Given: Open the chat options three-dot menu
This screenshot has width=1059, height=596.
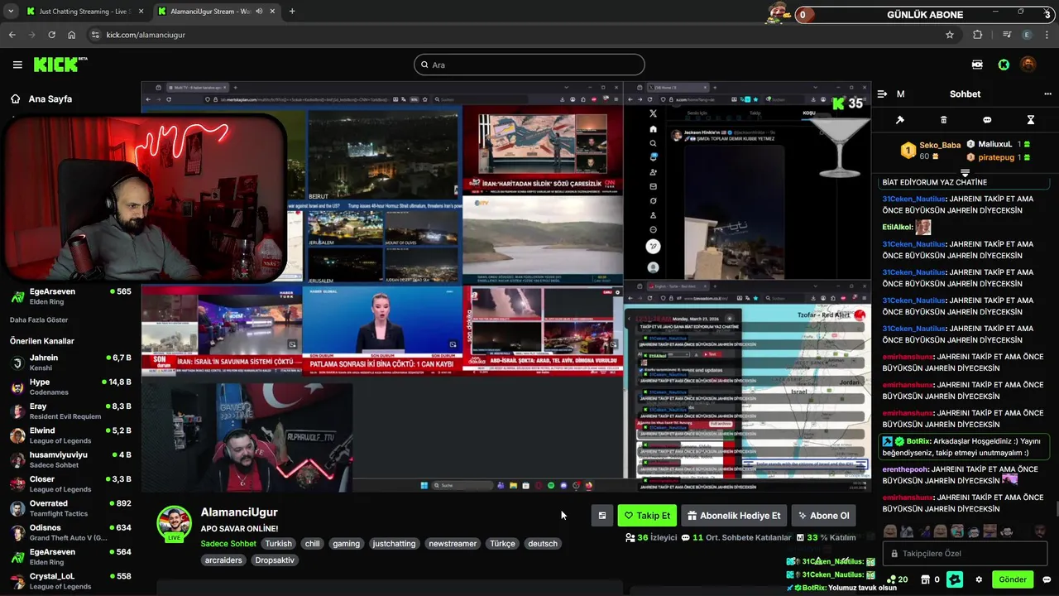Looking at the screenshot, I should [1047, 94].
